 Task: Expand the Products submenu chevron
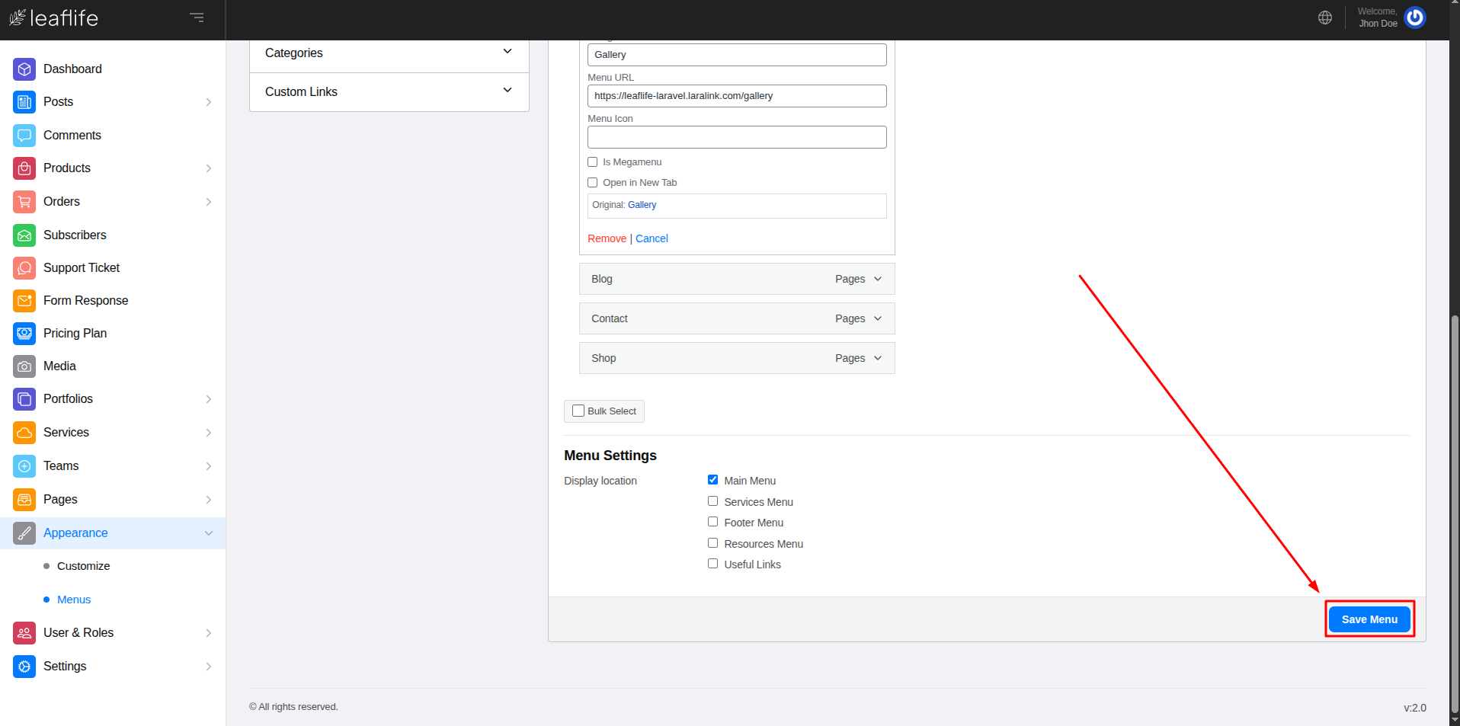(208, 168)
